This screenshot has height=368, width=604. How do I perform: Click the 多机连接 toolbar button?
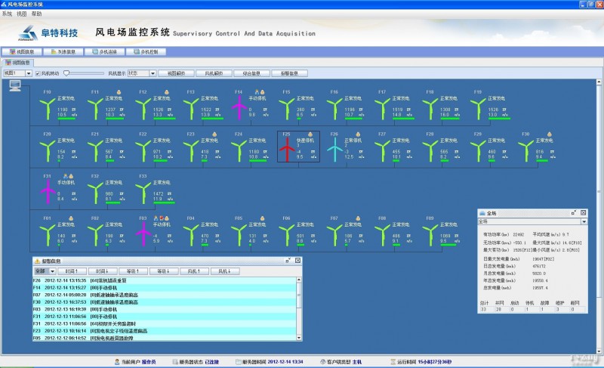tap(104, 51)
